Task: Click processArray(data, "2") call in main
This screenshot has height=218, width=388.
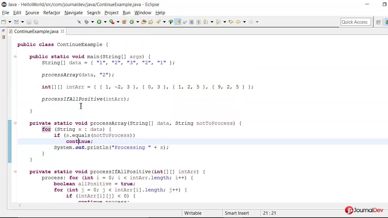Action: 78,75
